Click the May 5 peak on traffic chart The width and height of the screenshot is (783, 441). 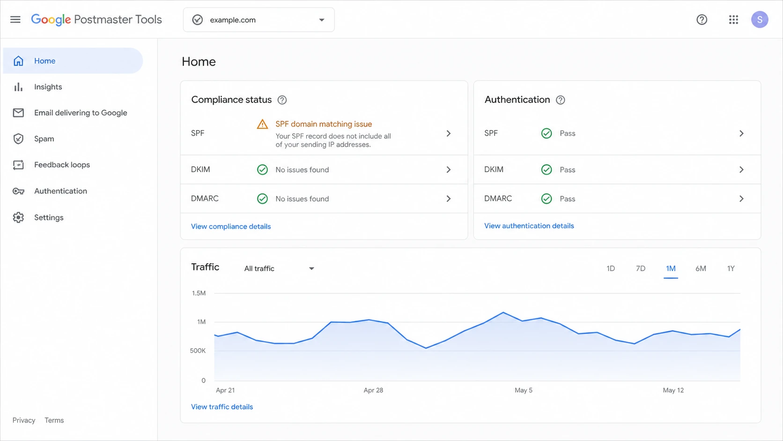click(503, 313)
